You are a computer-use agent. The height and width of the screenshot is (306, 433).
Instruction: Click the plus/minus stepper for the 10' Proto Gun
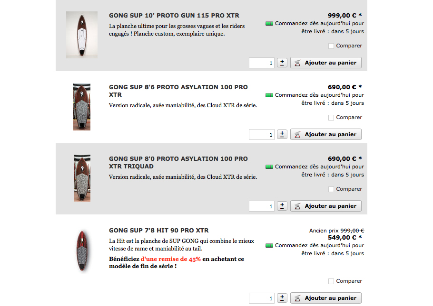[x=282, y=63]
